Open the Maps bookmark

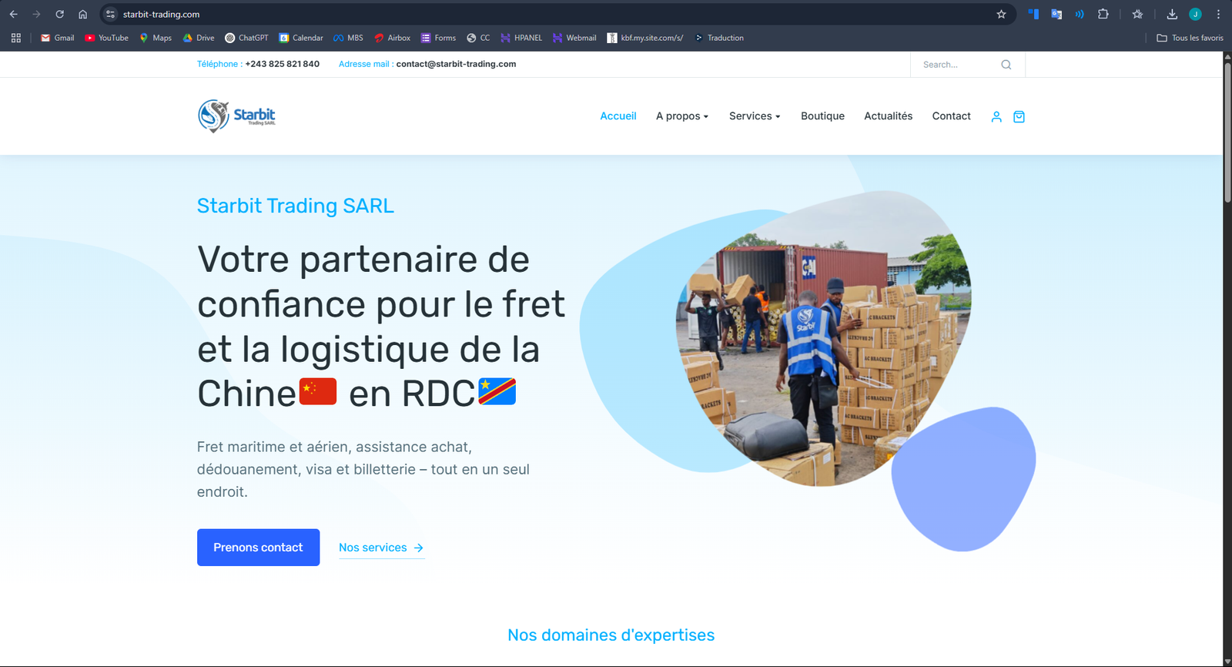(x=156, y=38)
